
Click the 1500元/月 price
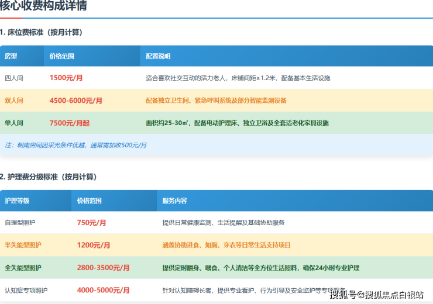[x=66, y=78]
